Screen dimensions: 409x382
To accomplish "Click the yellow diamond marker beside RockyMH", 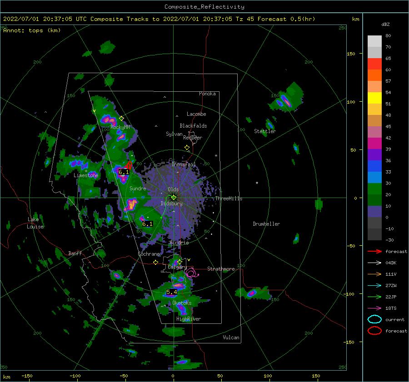I will coord(121,119).
